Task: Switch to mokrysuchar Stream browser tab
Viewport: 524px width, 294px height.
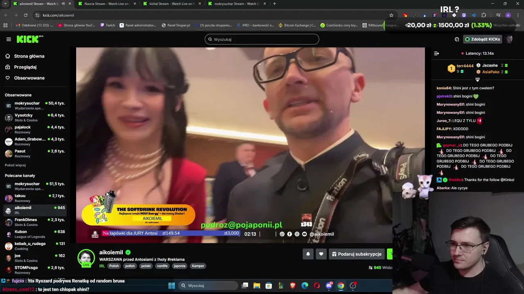Action: point(237,4)
